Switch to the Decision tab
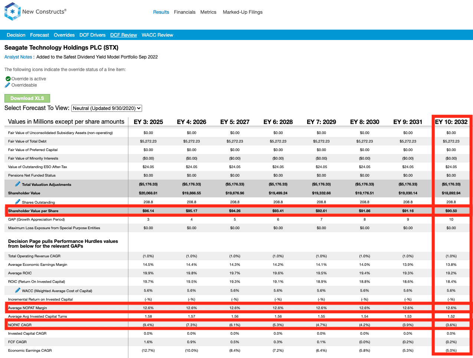473x358 pixels. tap(16, 35)
